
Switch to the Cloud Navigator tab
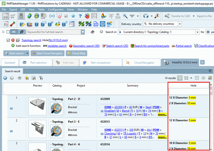[142, 63]
